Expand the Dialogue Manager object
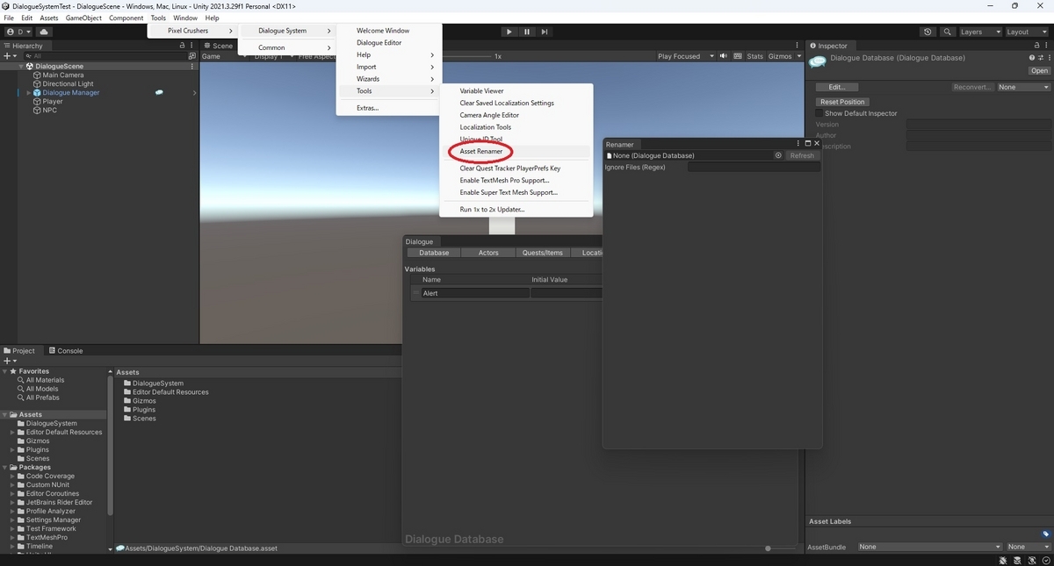 pyautogui.click(x=28, y=92)
